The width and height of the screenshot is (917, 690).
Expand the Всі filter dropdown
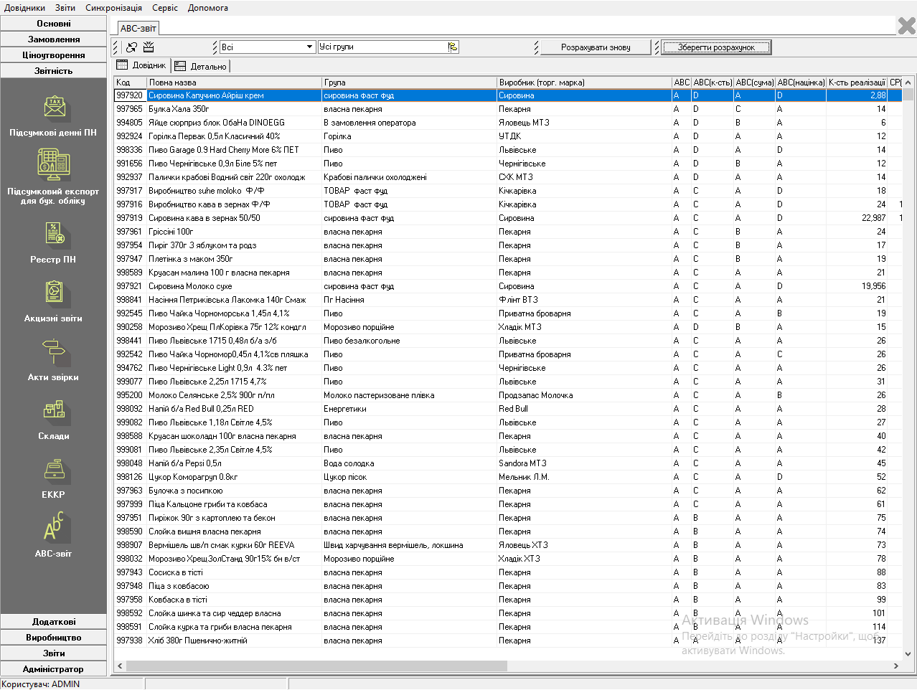click(309, 47)
